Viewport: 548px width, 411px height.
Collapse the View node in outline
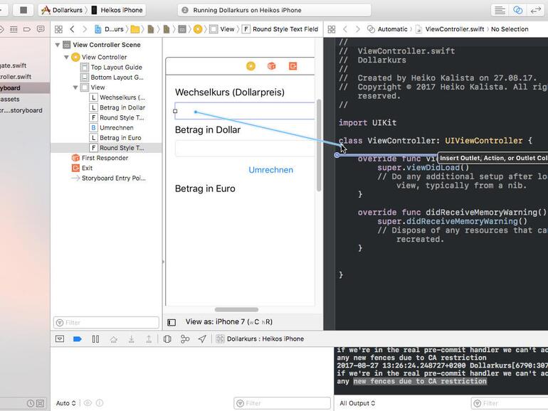point(75,87)
